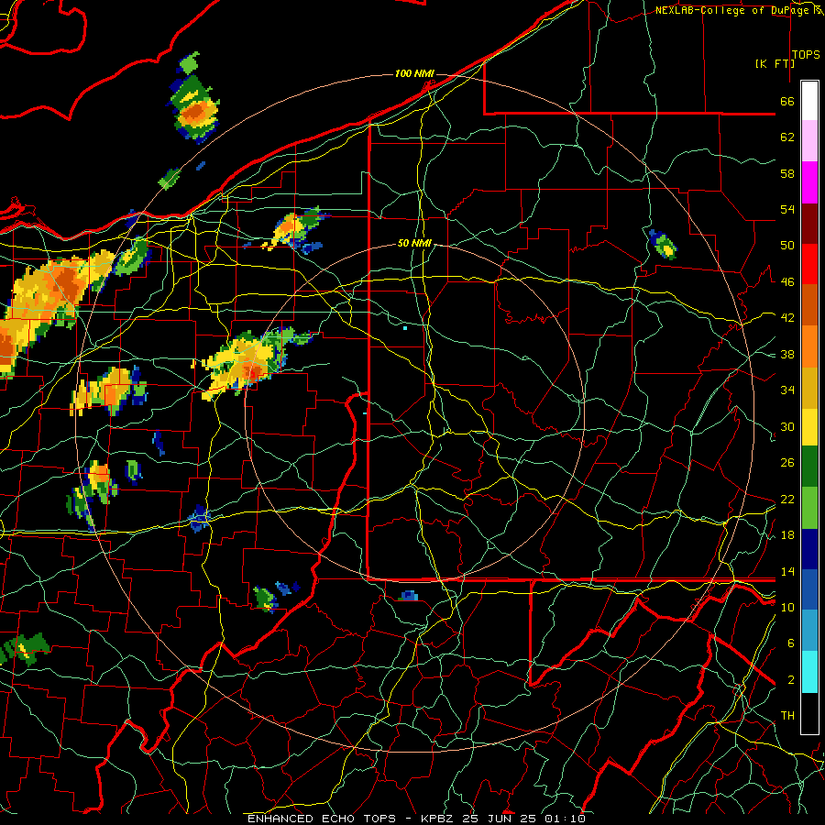
Task: Select the bright red swatch in the legend
Action: pos(809,264)
